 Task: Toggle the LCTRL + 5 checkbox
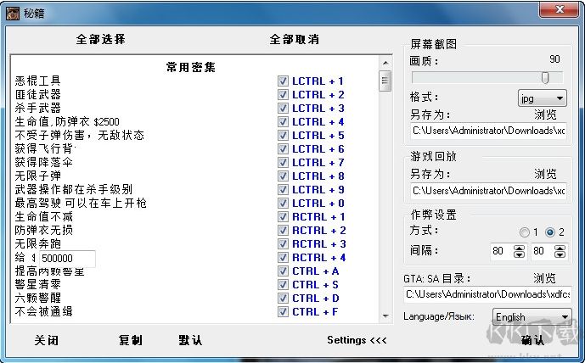283,136
